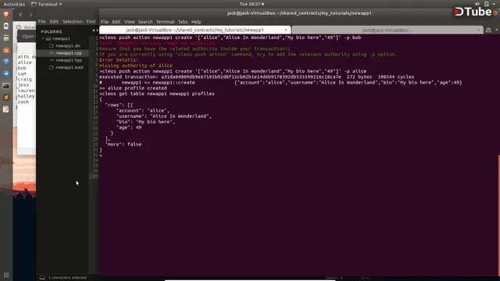Click 'characters selected' in Sublime status bar
The height and width of the screenshot is (281, 500).
[x=68, y=278]
